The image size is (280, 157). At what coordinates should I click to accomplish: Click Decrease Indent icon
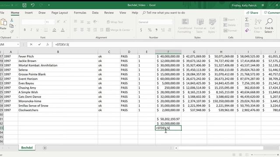pos(95,30)
